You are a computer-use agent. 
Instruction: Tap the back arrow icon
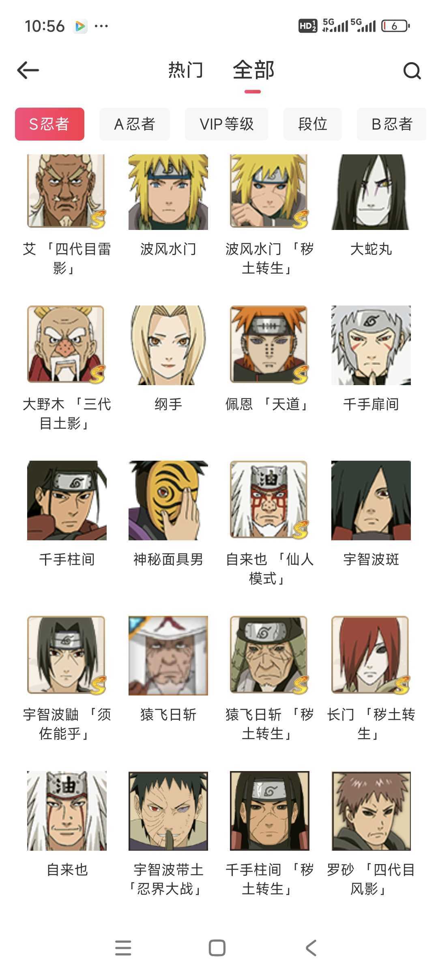[x=28, y=70]
